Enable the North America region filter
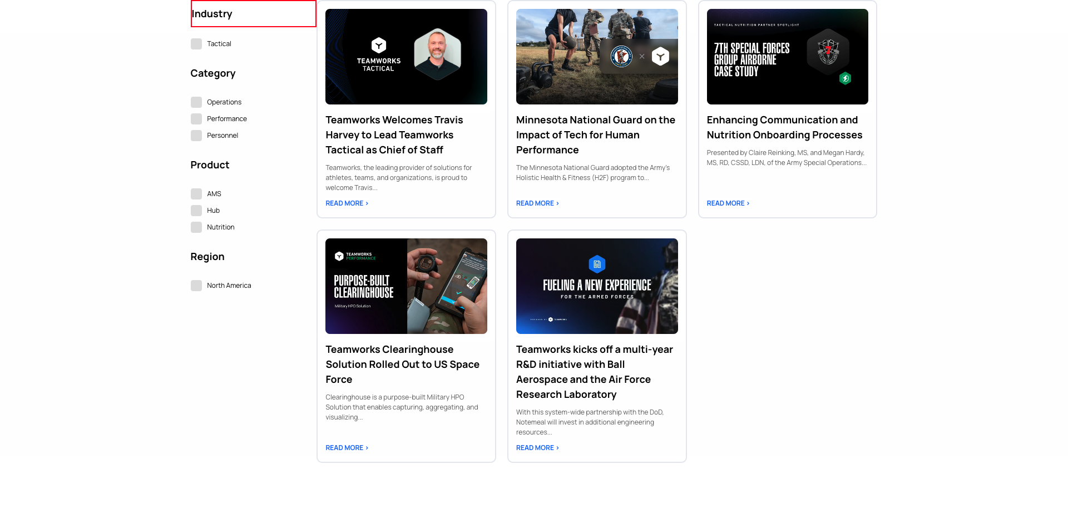The width and height of the screenshot is (1068, 509). [196, 285]
